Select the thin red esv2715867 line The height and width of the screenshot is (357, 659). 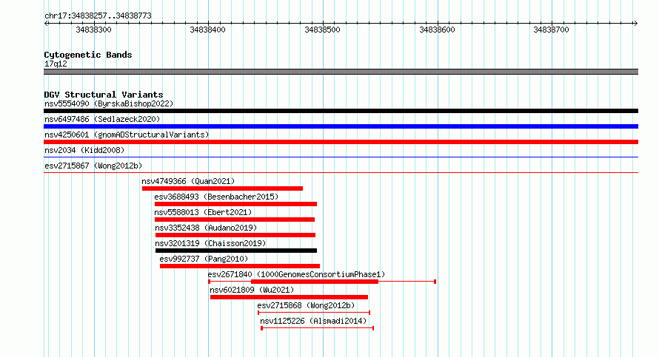pyautogui.click(x=341, y=172)
